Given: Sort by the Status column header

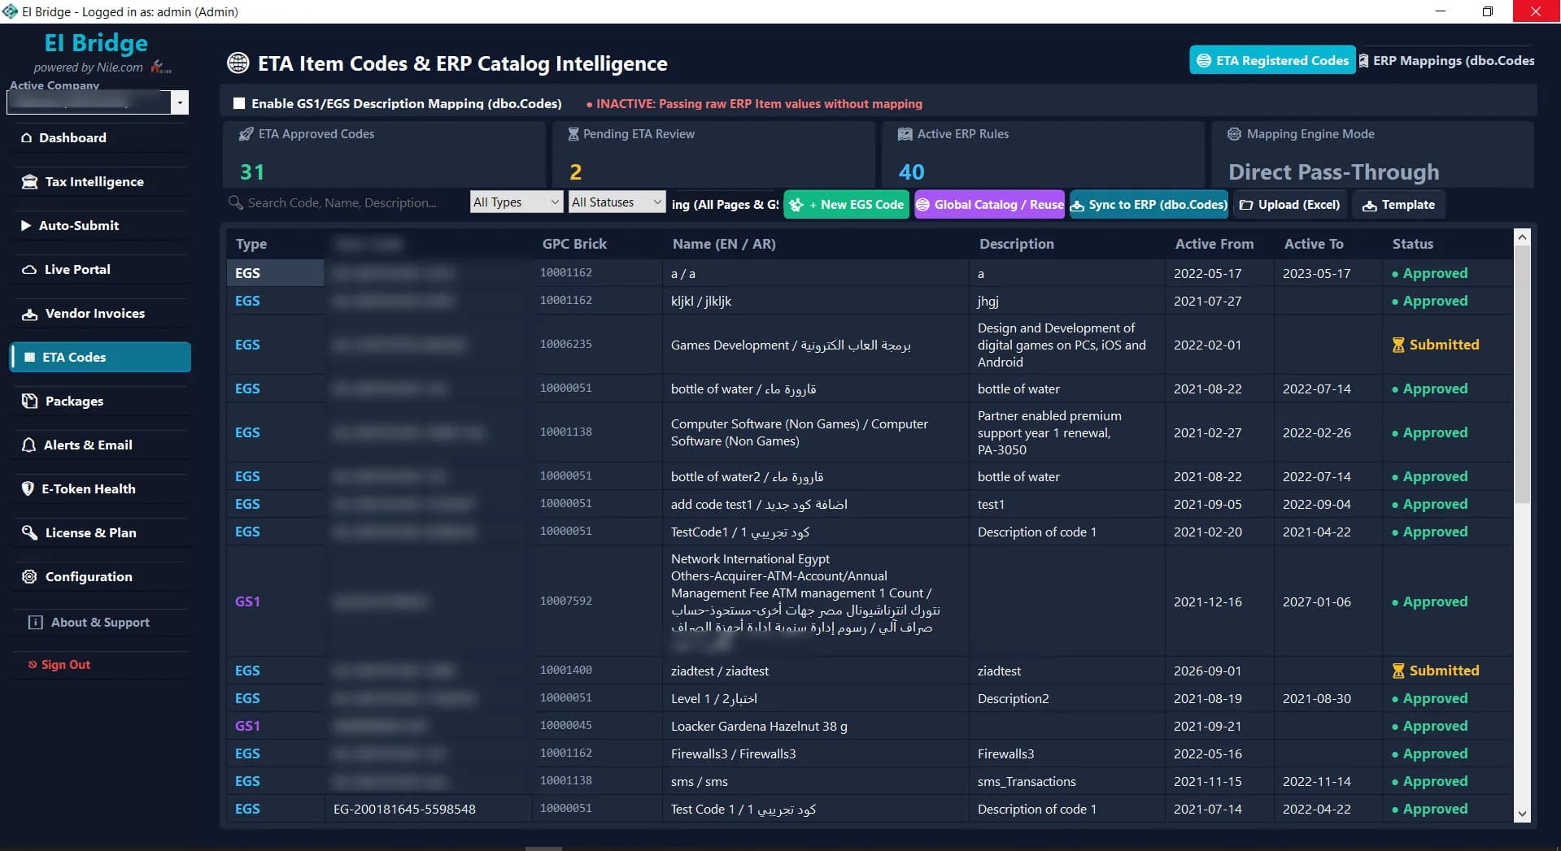Looking at the screenshot, I should click(x=1412, y=244).
